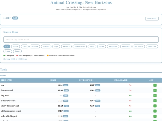The width and height of the screenshot is (162, 121).
Task: Pick the Items category pill
Action: tap(7, 51)
